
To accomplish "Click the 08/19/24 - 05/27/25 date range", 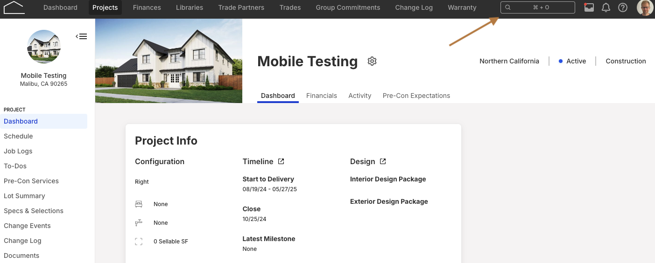I will click(270, 189).
